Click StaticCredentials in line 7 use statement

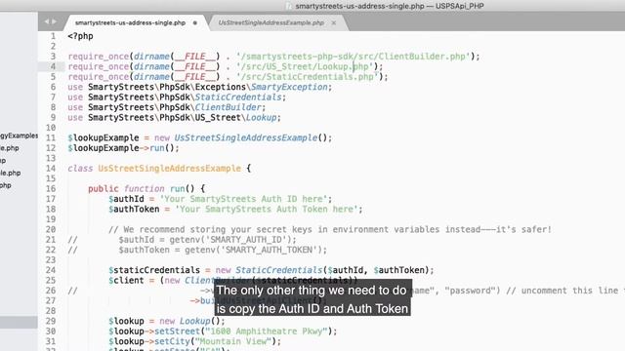tap(238, 97)
